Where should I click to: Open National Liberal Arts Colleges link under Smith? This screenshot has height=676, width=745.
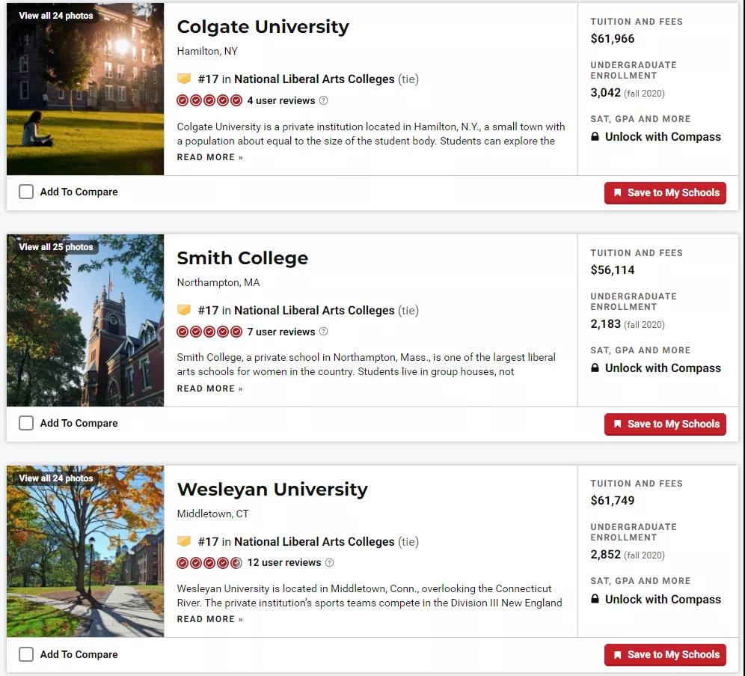pos(313,310)
